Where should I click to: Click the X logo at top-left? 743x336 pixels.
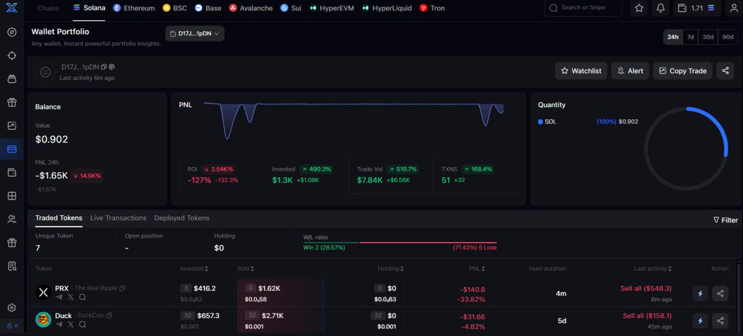12,8
